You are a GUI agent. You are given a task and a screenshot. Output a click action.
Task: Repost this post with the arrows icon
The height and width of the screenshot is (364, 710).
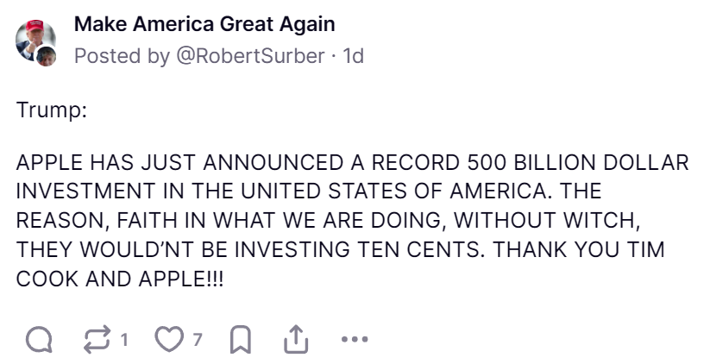(x=97, y=339)
